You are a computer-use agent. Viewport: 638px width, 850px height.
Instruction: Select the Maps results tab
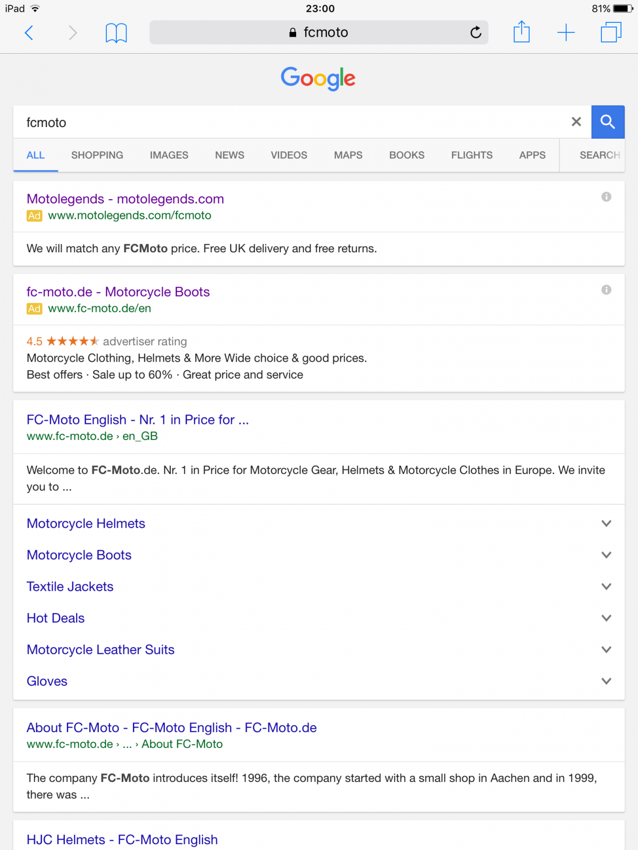point(348,155)
